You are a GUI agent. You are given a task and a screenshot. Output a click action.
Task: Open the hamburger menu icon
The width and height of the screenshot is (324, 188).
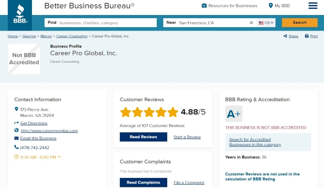pyautogui.click(x=313, y=6)
